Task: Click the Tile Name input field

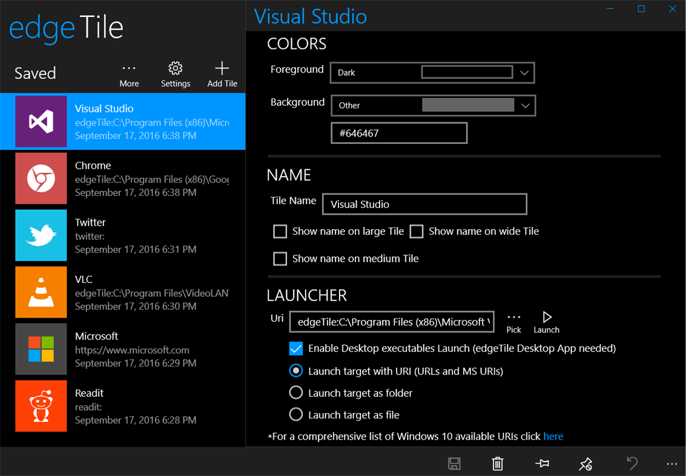Action: [x=424, y=204]
